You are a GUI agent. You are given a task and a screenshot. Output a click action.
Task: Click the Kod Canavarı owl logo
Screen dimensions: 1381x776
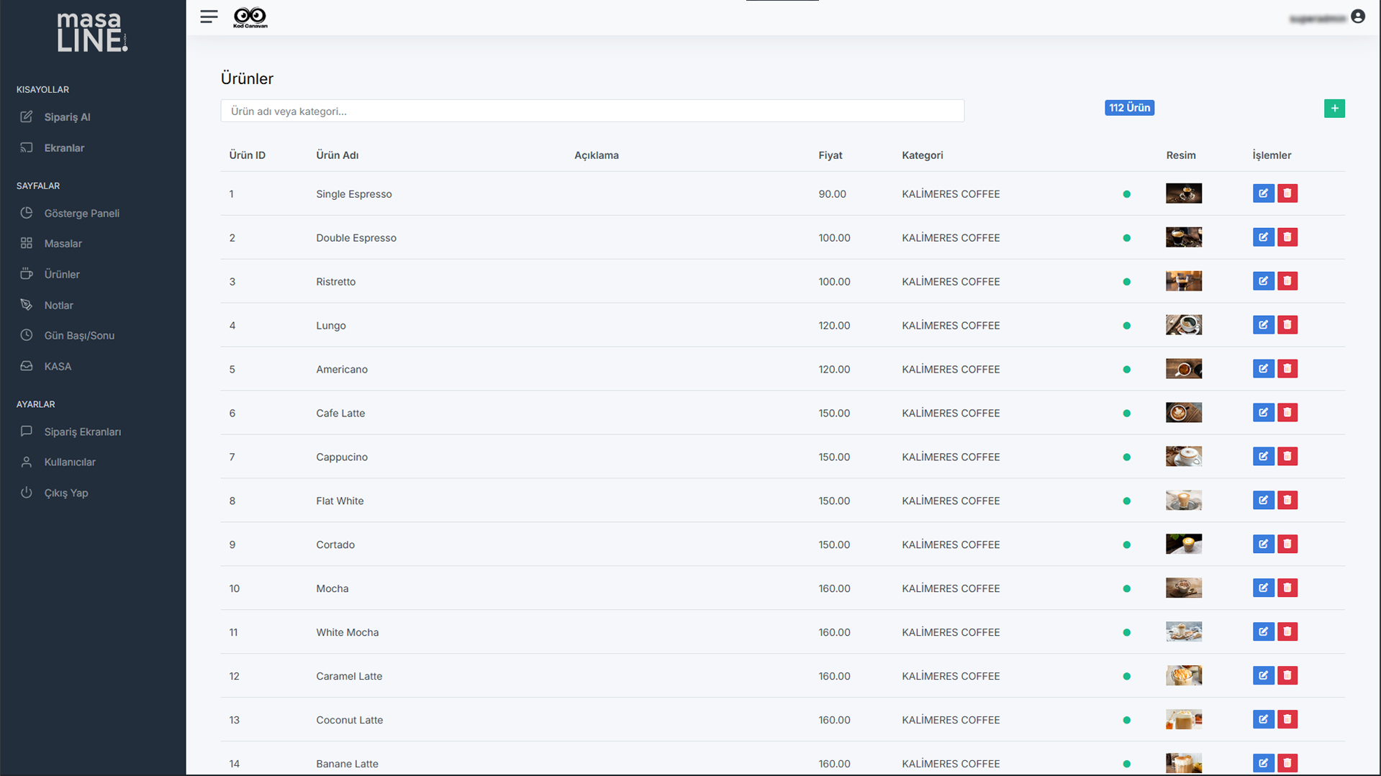pos(250,17)
